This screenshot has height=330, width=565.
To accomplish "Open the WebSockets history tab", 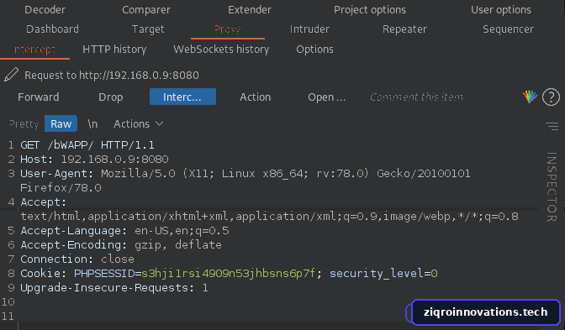I will [x=221, y=50].
